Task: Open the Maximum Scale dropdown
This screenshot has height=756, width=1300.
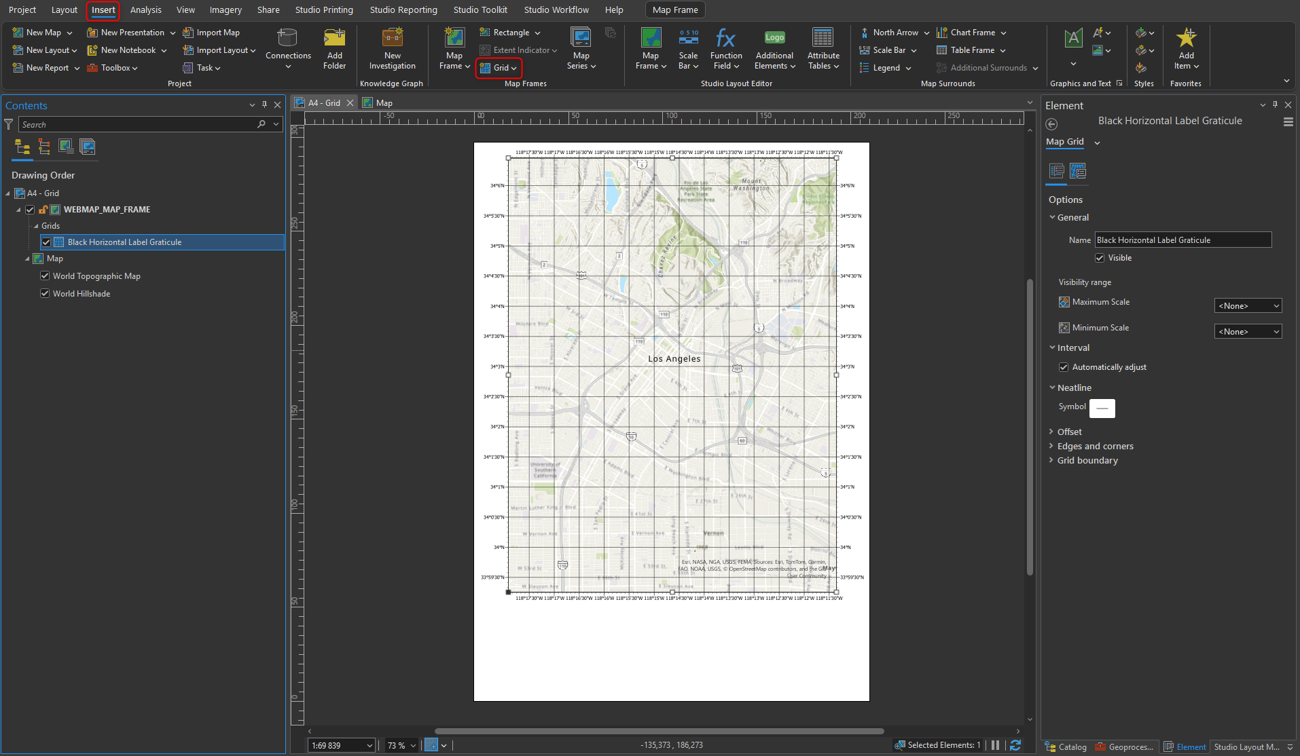Action: [x=1247, y=305]
